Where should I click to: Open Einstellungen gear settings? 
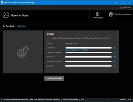point(98,15)
